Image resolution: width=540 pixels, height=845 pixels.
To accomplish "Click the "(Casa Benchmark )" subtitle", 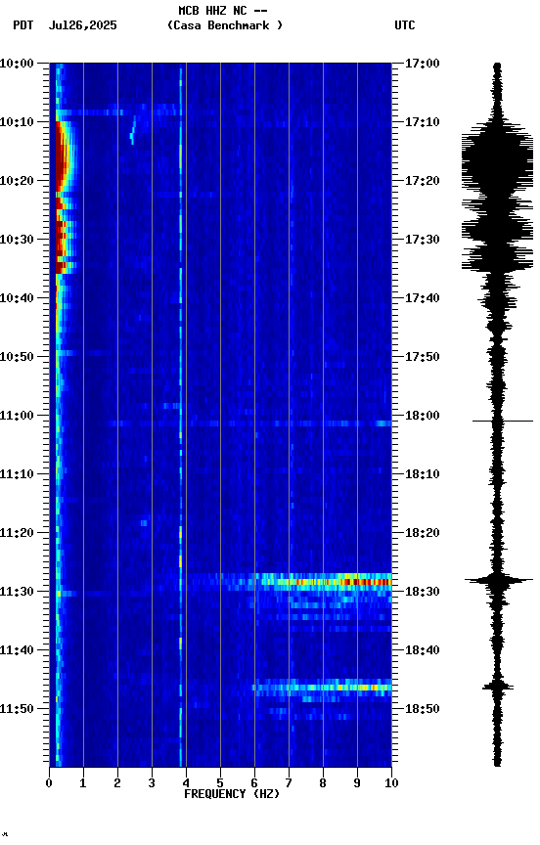I will pos(224,25).
